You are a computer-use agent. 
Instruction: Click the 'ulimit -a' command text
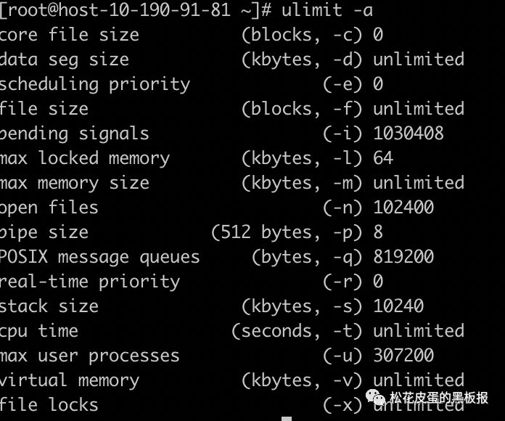pos(334,10)
